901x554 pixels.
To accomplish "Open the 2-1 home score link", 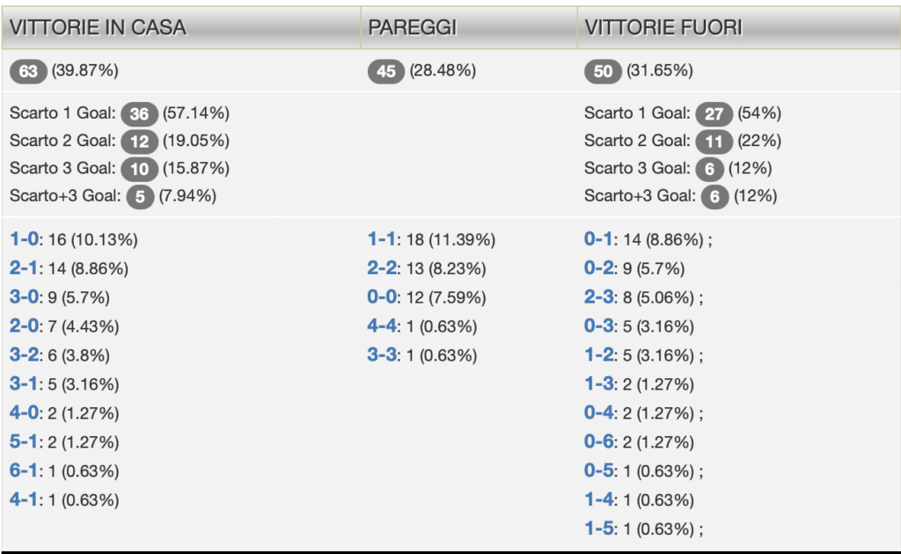I will (24, 268).
